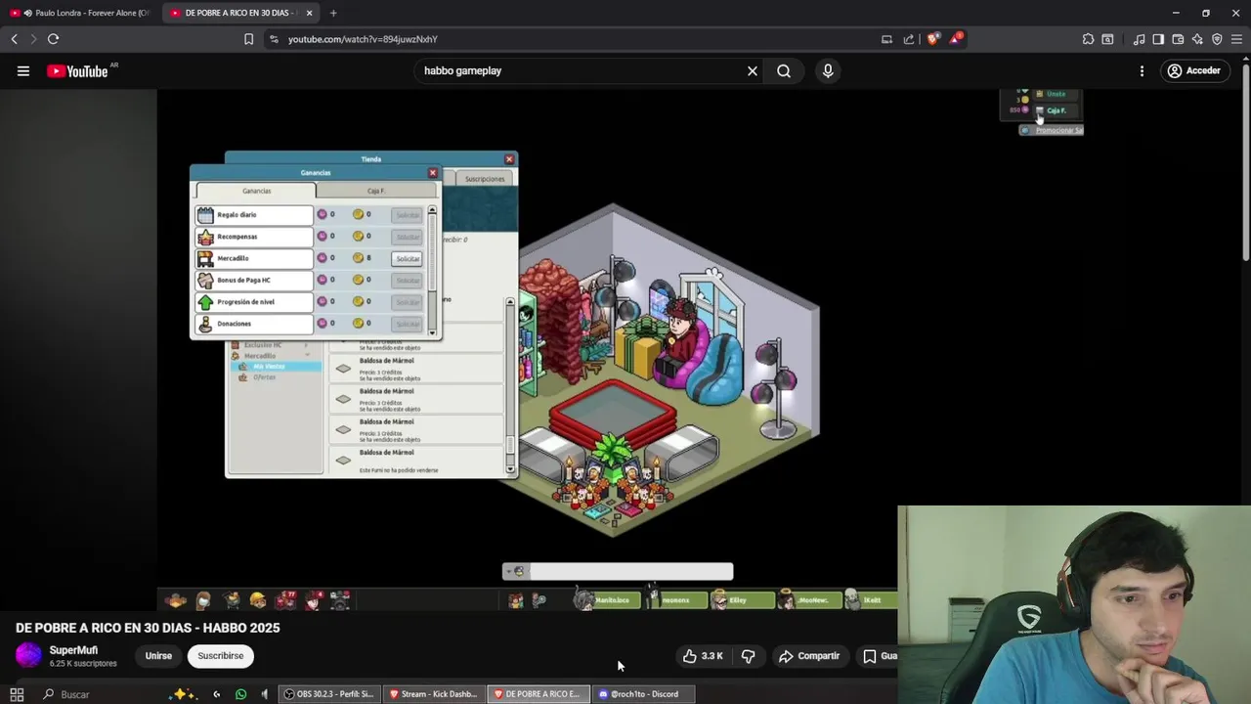Open Brave wallet icon in toolbar
Screen dimensions: 1251x704
pos(1178,39)
